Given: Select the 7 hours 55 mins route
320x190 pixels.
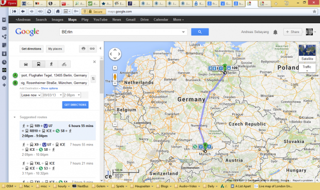Looking at the screenshot, I should pyautogui.click(x=58, y=150).
